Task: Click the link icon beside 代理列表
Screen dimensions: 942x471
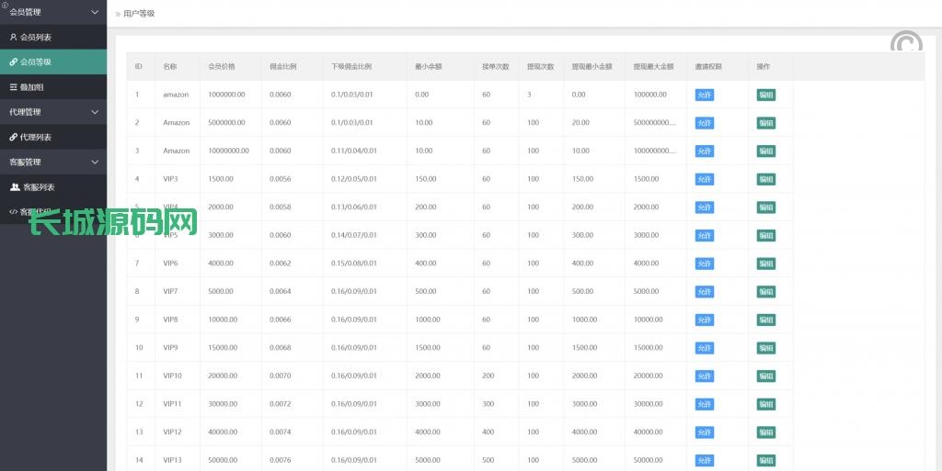Action: point(13,137)
